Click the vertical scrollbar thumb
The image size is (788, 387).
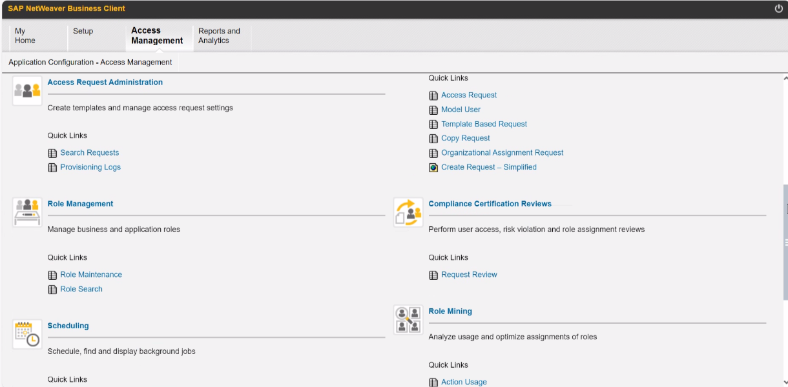[785, 242]
